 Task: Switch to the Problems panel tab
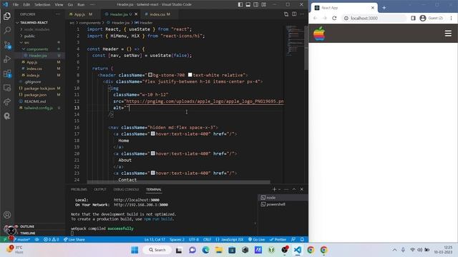pyautogui.click(x=79, y=189)
